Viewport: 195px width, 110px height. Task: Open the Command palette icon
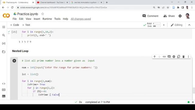[x=4, y=90]
